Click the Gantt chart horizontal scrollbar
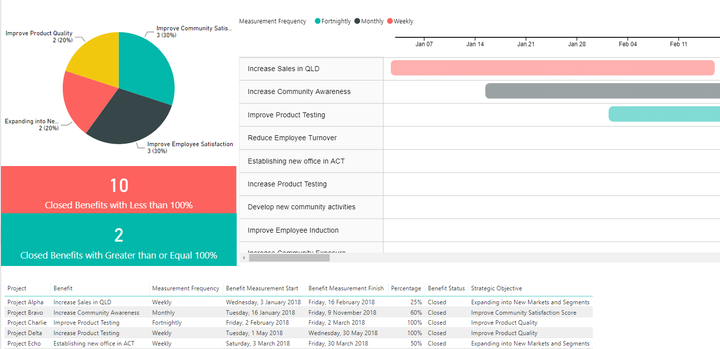The height and width of the screenshot is (349, 720). pos(288,258)
